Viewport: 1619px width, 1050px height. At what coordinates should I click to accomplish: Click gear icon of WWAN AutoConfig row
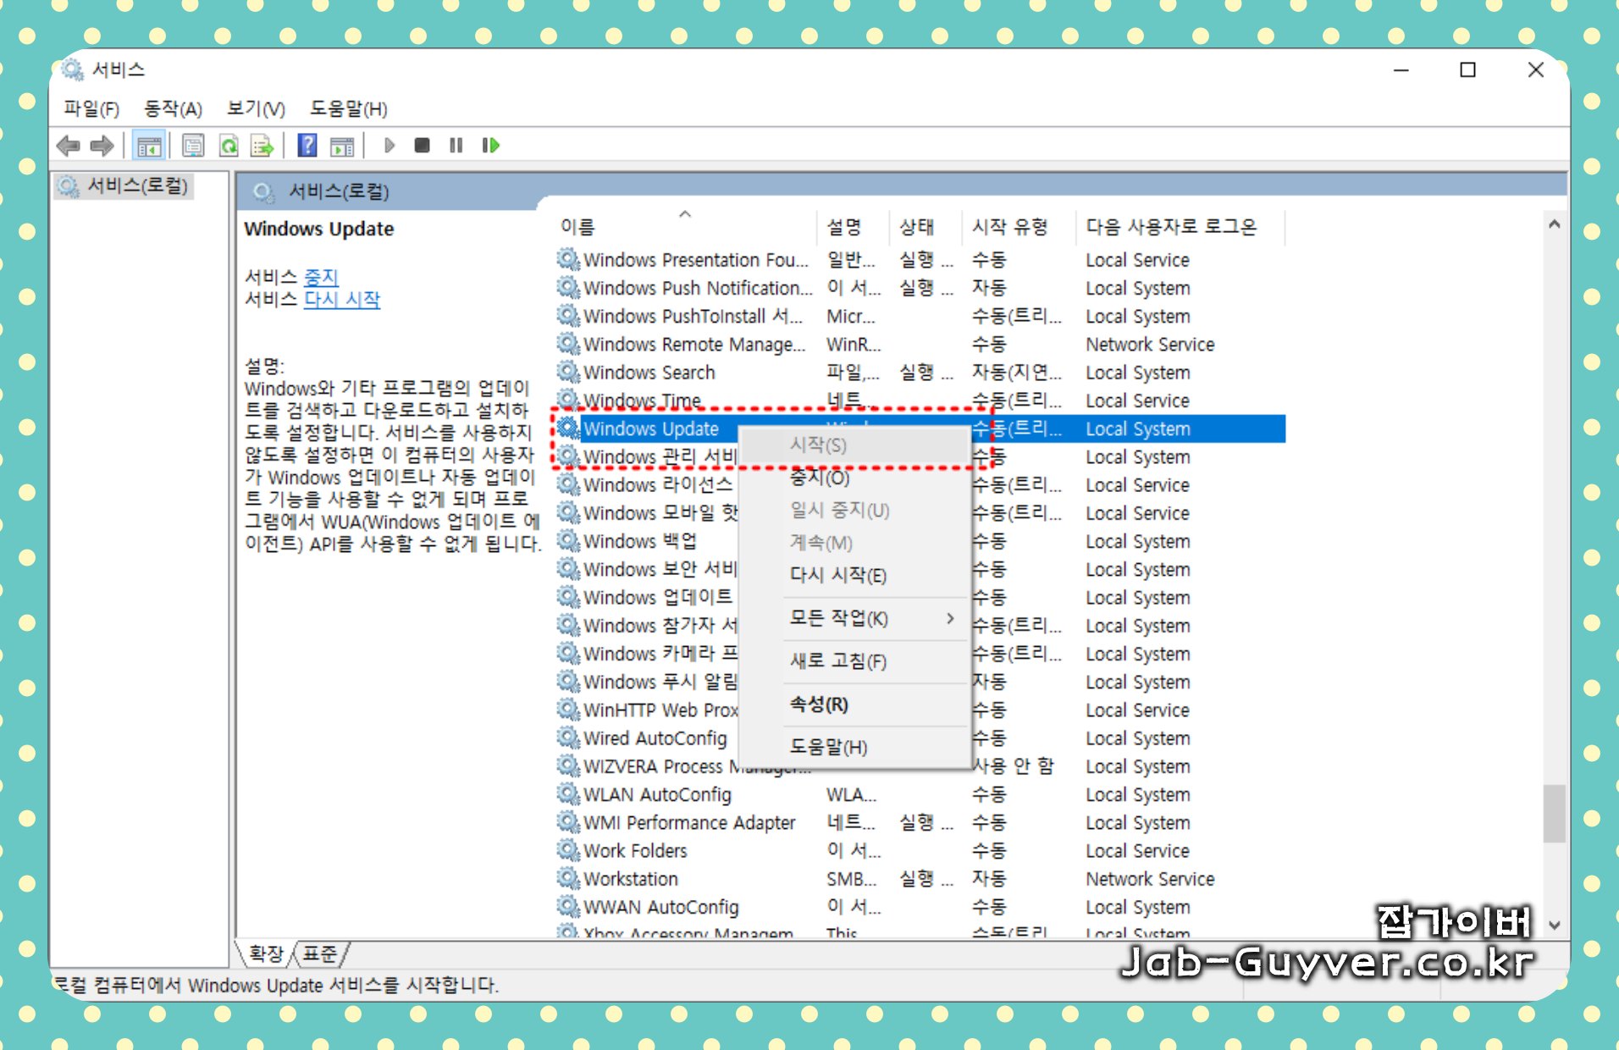[568, 907]
